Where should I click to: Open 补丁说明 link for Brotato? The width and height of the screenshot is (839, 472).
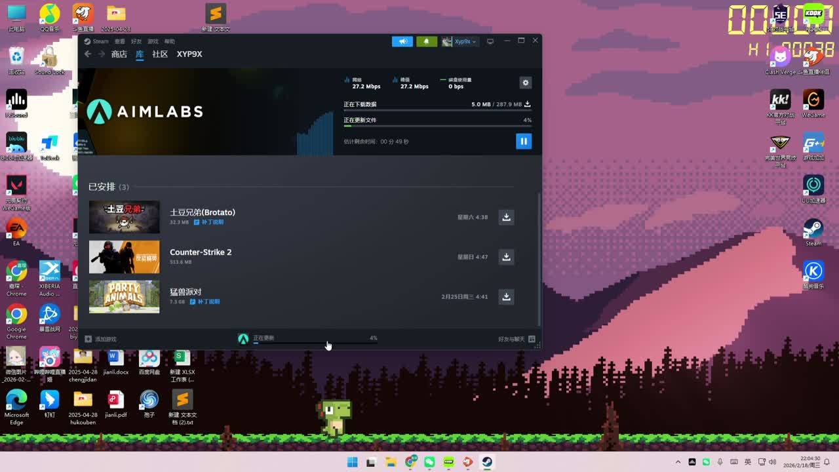click(212, 222)
